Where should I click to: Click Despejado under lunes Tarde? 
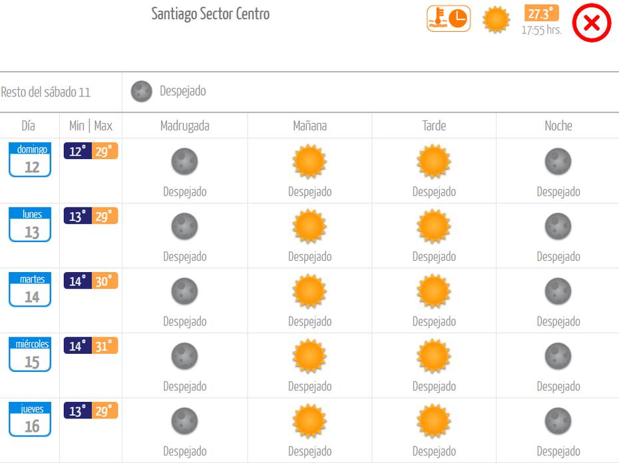pos(434,257)
